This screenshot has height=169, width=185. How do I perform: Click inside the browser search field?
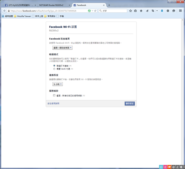113,11
